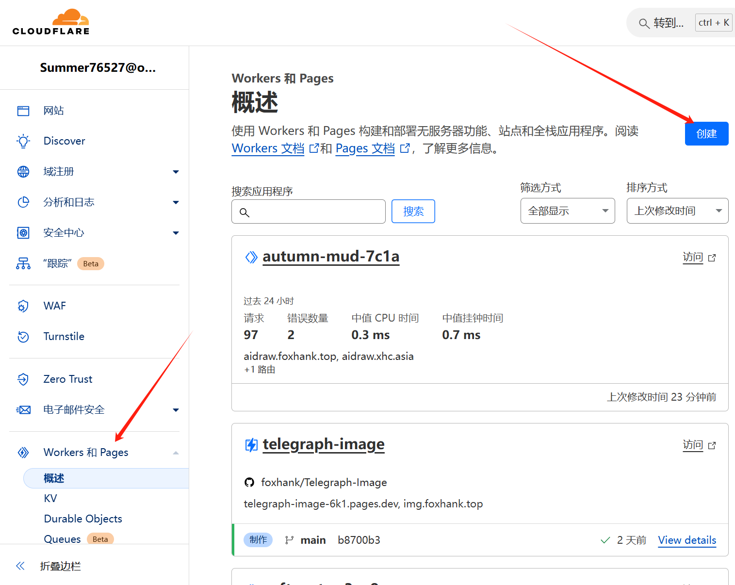Click external link icon after Workers 文档
735x585 pixels.
pos(314,148)
